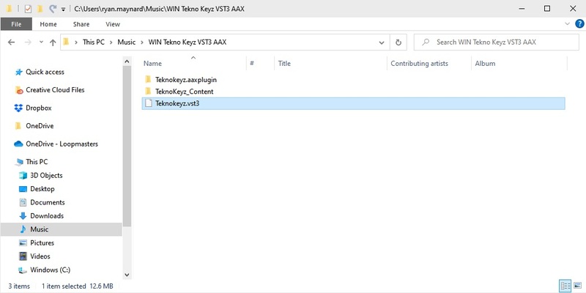Click the sidebar scroll down arrow
Image resolution: width=586 pixels, height=293 pixels.
(127, 275)
